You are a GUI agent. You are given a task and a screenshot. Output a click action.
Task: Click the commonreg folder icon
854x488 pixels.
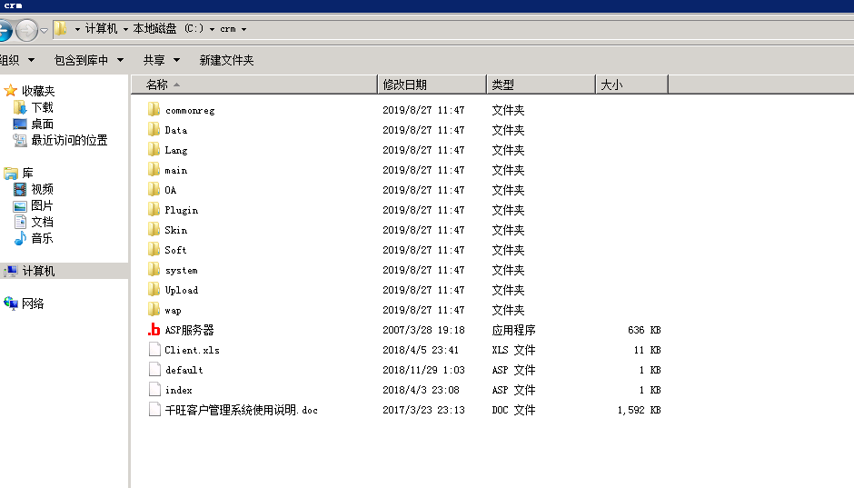(x=154, y=109)
